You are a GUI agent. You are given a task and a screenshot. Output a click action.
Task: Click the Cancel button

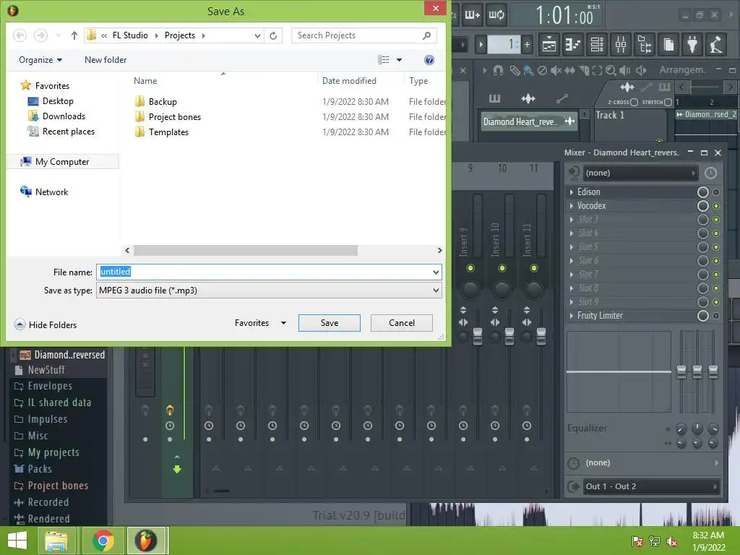click(402, 323)
